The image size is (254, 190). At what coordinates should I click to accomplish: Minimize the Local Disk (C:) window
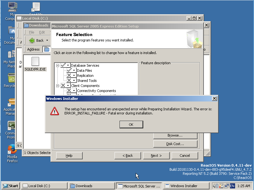pyautogui.click(x=189, y=18)
